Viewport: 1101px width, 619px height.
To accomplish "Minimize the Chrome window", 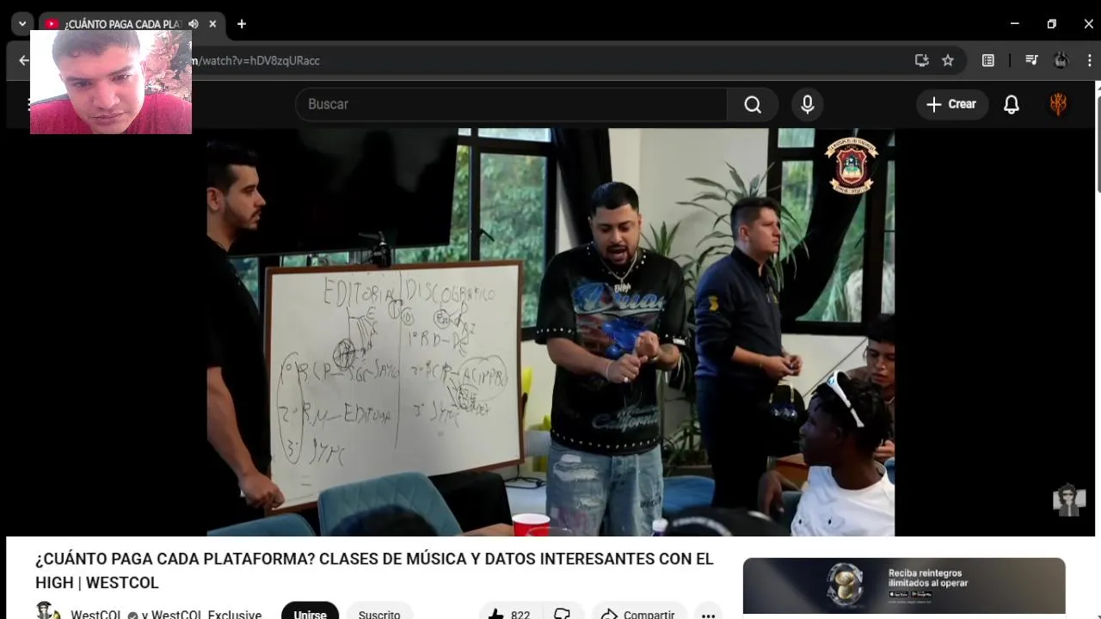I will tap(1015, 24).
